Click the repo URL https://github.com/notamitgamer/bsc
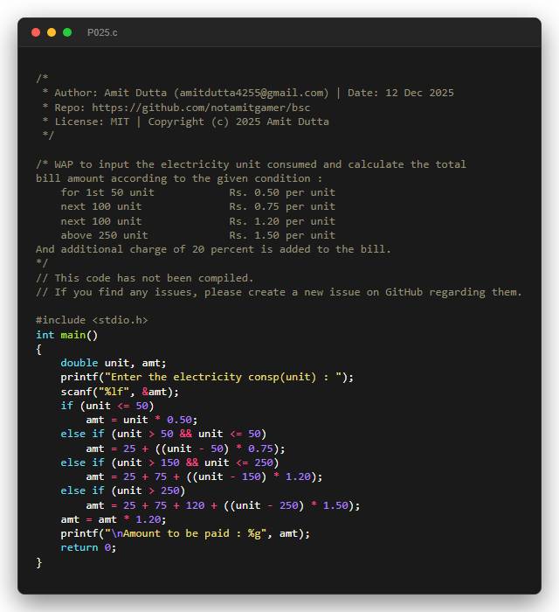The height and width of the screenshot is (612, 559). click(201, 108)
